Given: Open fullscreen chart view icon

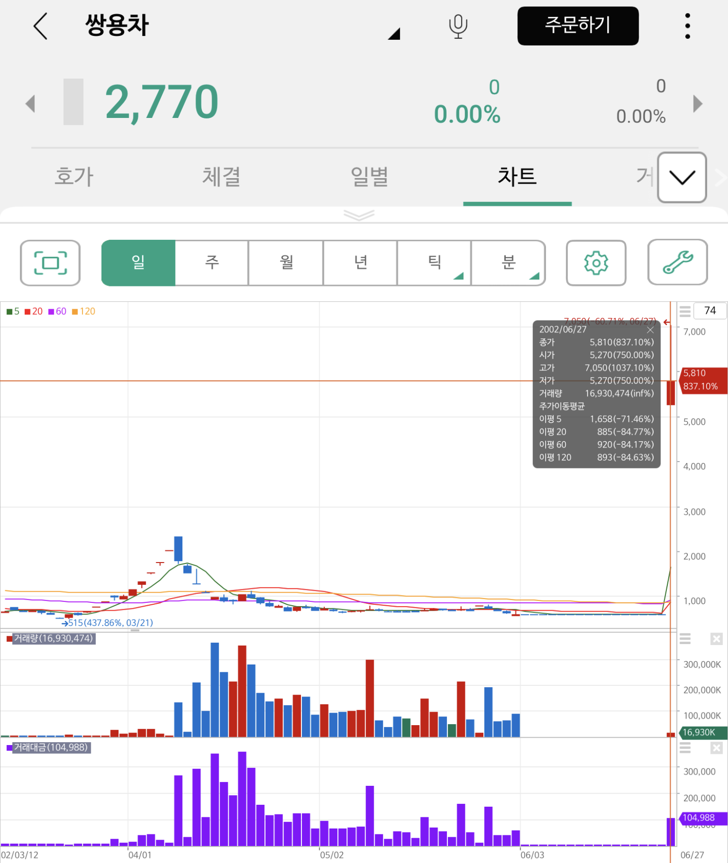Looking at the screenshot, I should click(50, 263).
